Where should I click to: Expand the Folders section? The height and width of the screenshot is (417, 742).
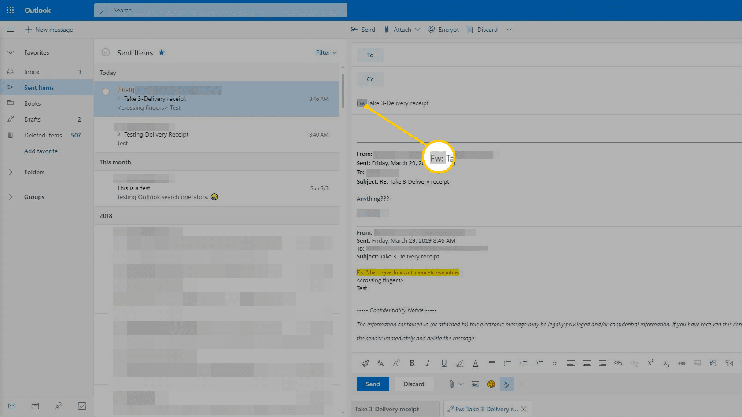pyautogui.click(x=11, y=172)
